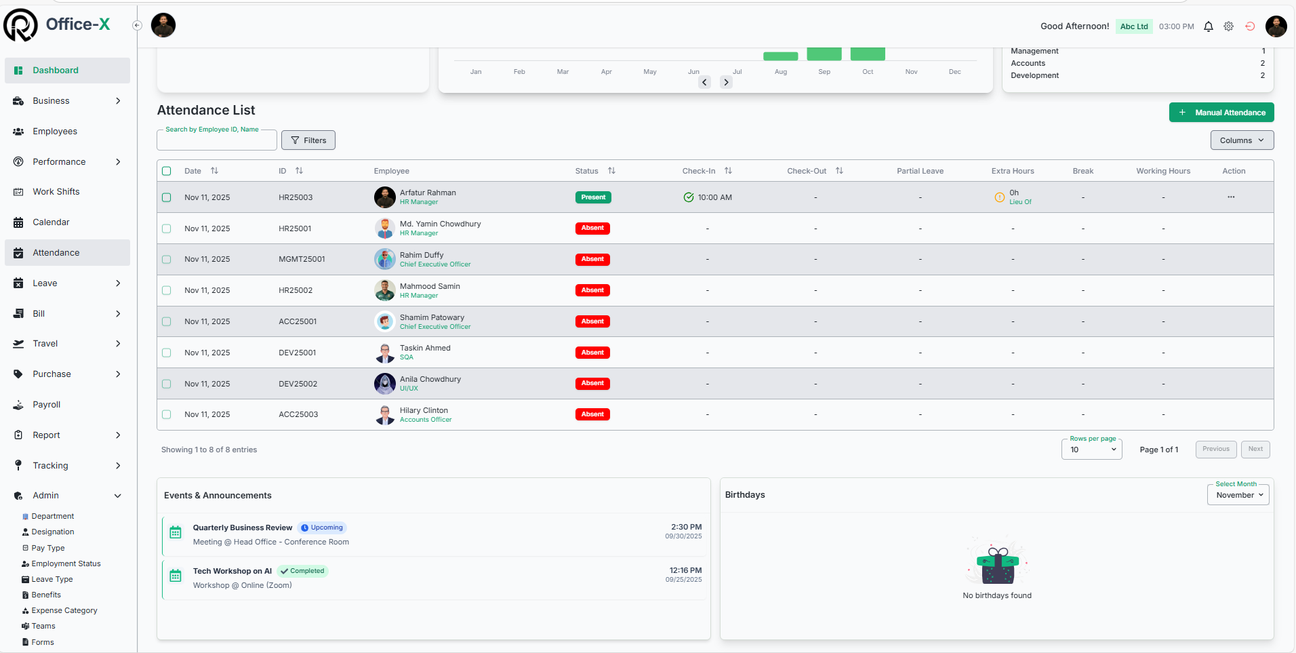Click previous arrow under the month chart

705,82
